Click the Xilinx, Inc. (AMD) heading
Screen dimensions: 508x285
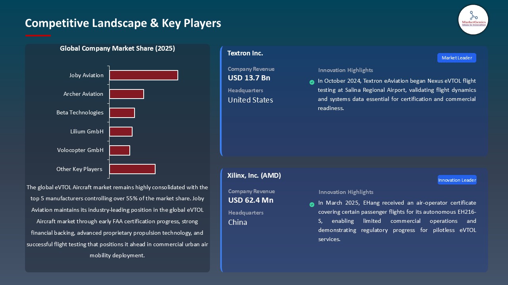254,175
